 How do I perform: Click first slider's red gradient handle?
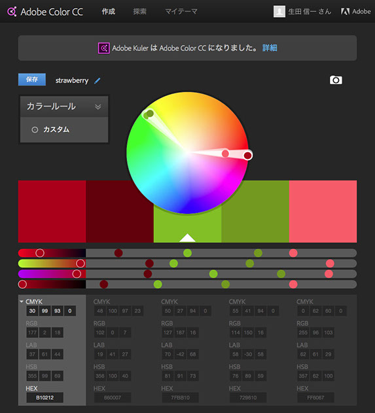[x=40, y=253]
